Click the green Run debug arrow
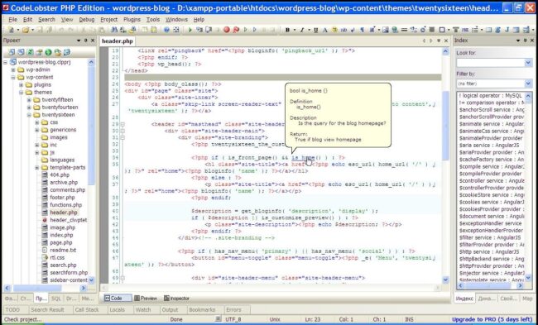Viewport: 538px width, 325px height. (x=190, y=30)
